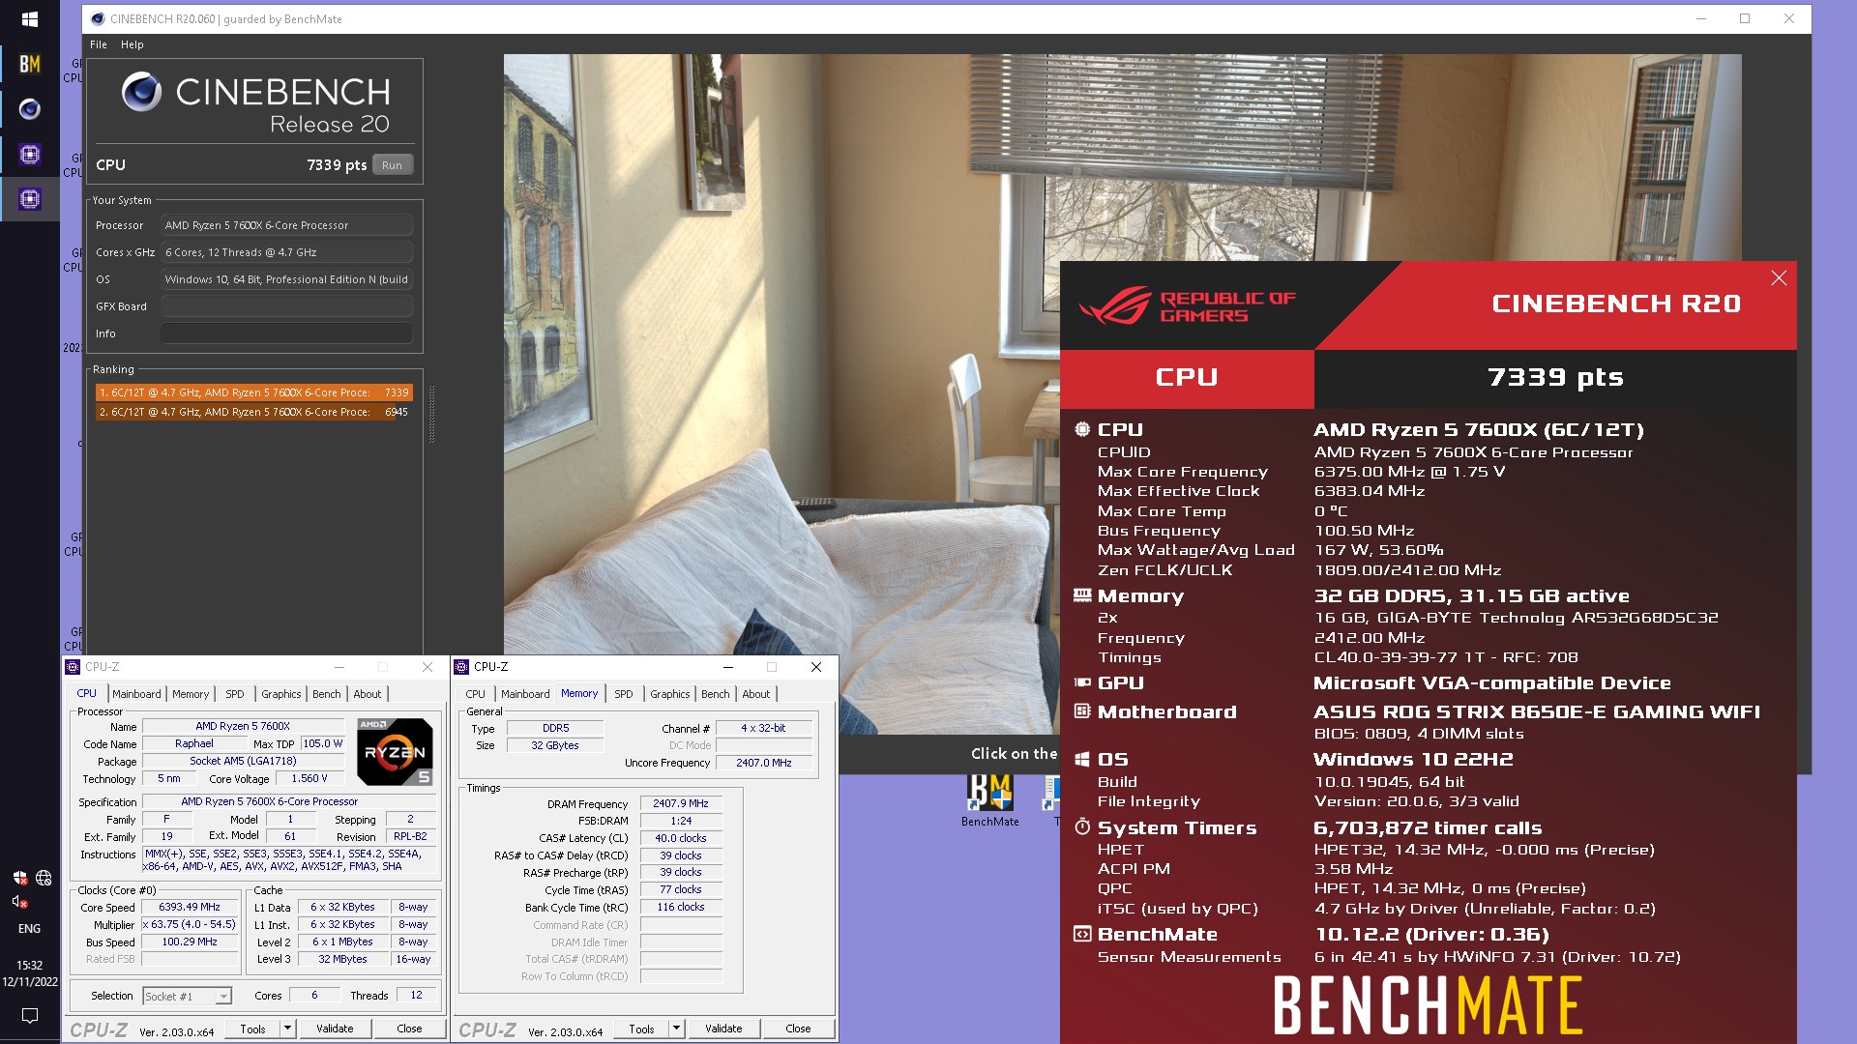1857x1044 pixels.
Task: Click the ENG language indicator
Action: pyautogui.click(x=29, y=929)
